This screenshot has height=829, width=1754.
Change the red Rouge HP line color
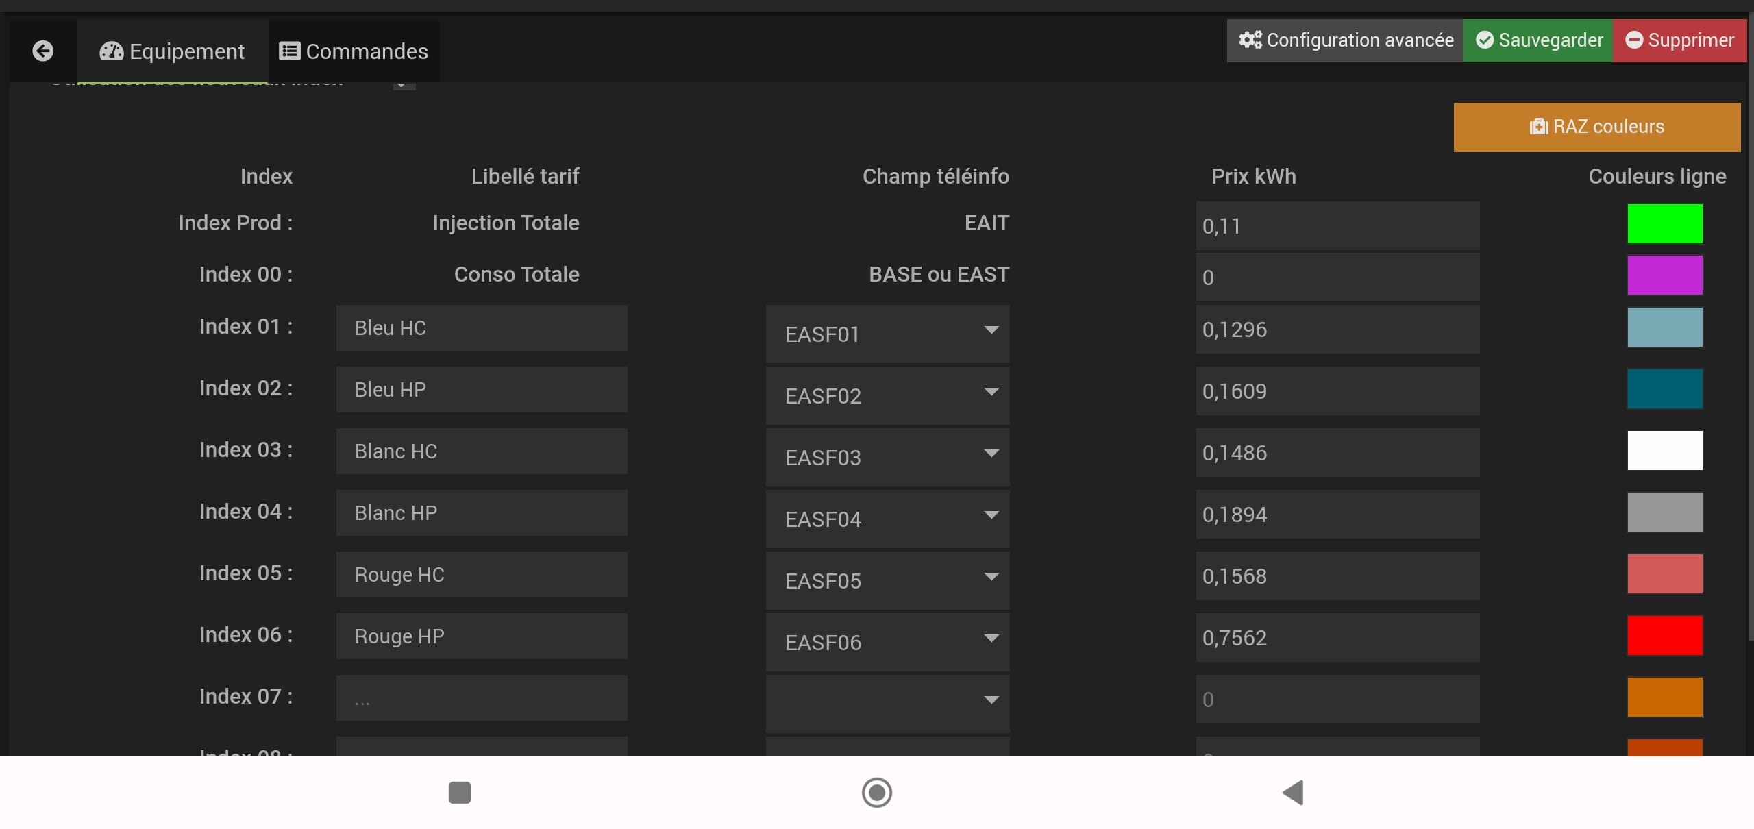coord(1664,635)
